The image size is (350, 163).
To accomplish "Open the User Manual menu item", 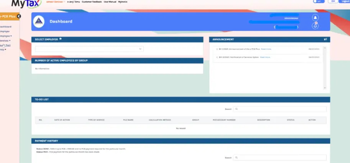I will coord(110,2).
